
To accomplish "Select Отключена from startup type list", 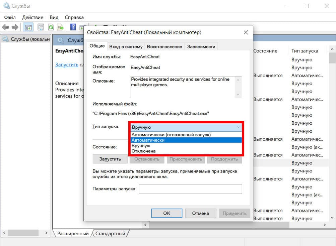I will click(x=143, y=151).
